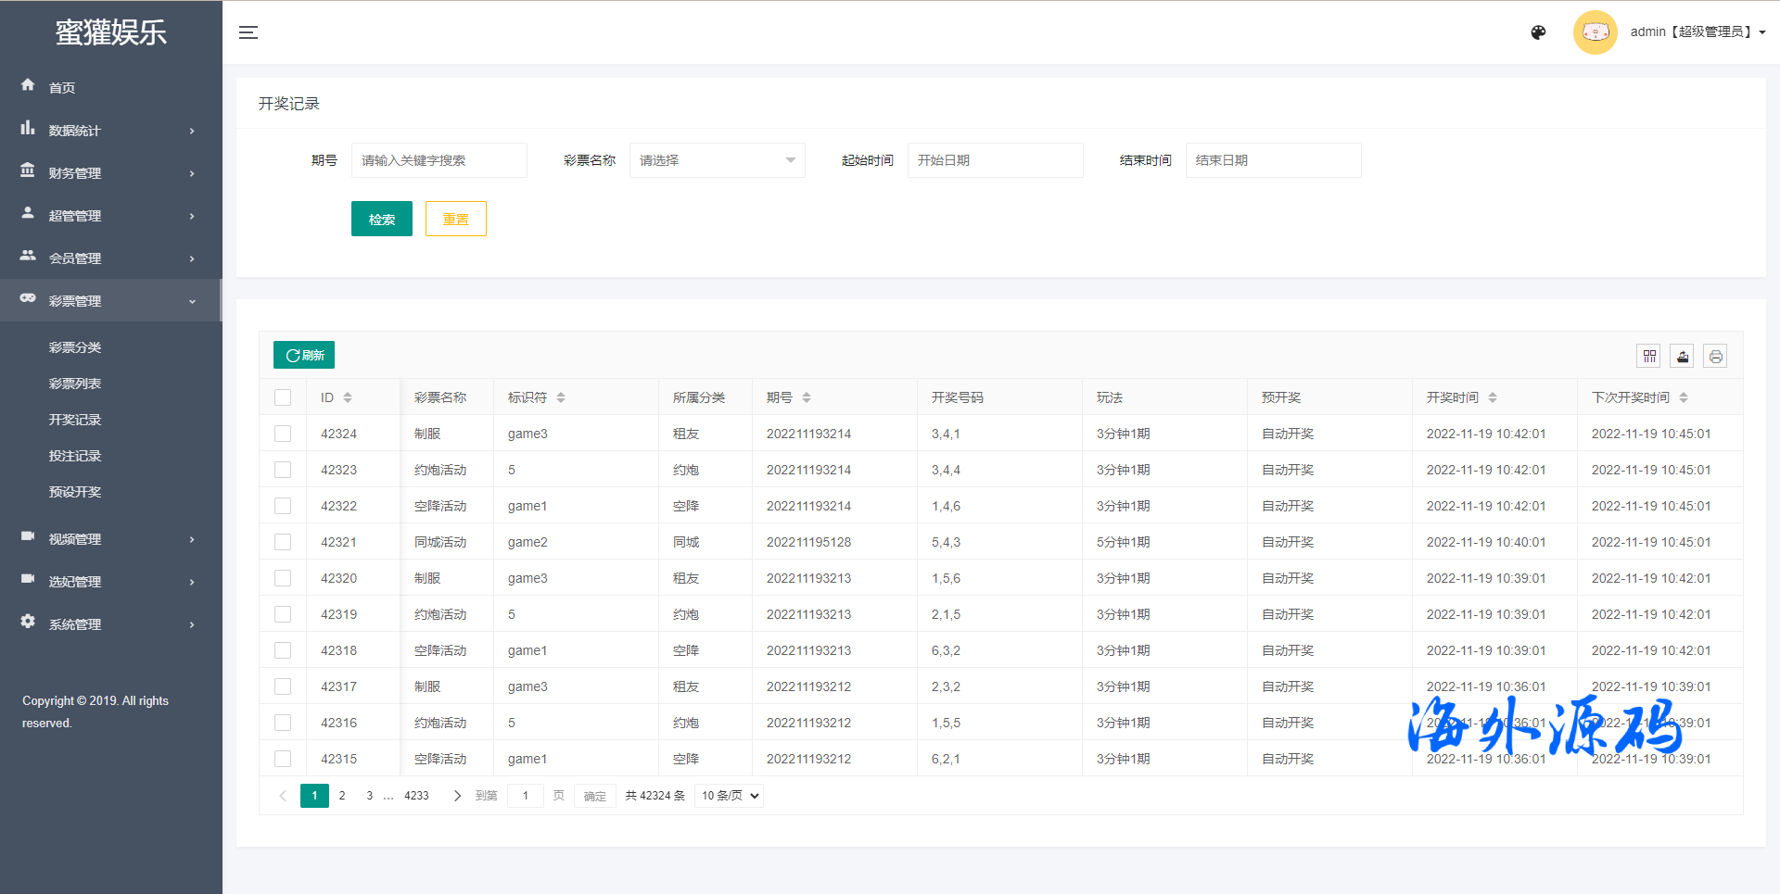Click the column filter grid icon
Image resolution: width=1780 pixels, height=894 pixels.
tap(1649, 356)
